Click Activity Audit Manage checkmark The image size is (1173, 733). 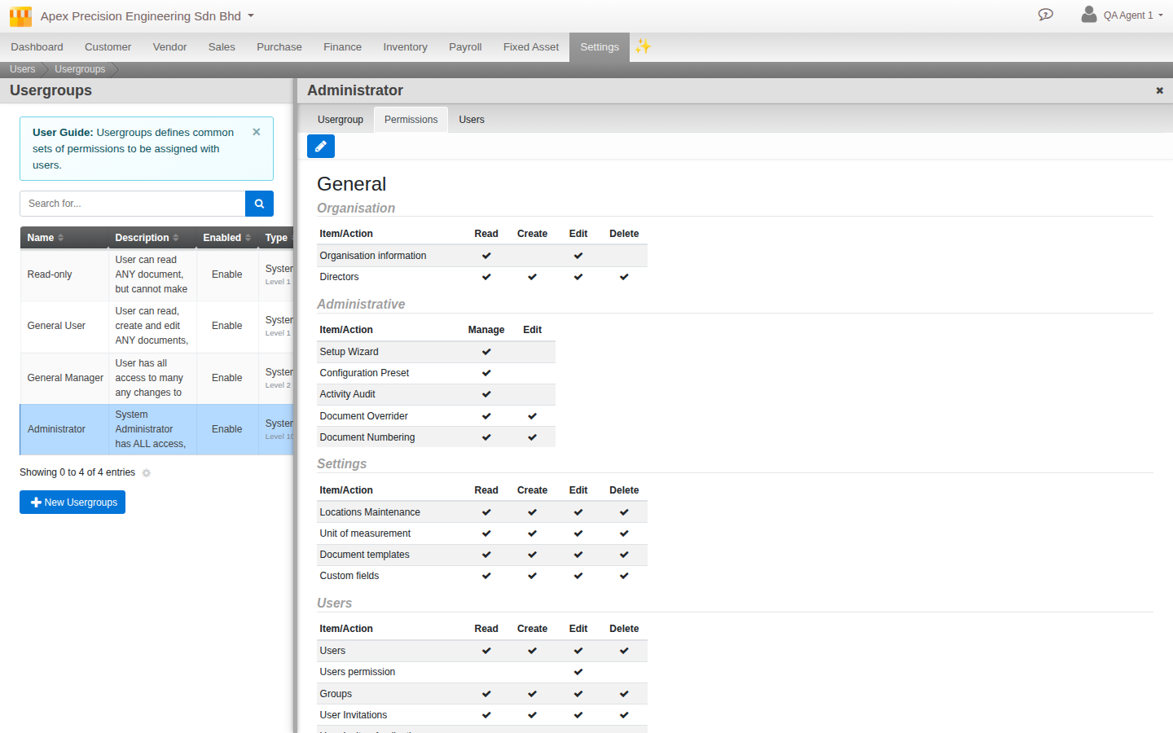pyautogui.click(x=486, y=394)
